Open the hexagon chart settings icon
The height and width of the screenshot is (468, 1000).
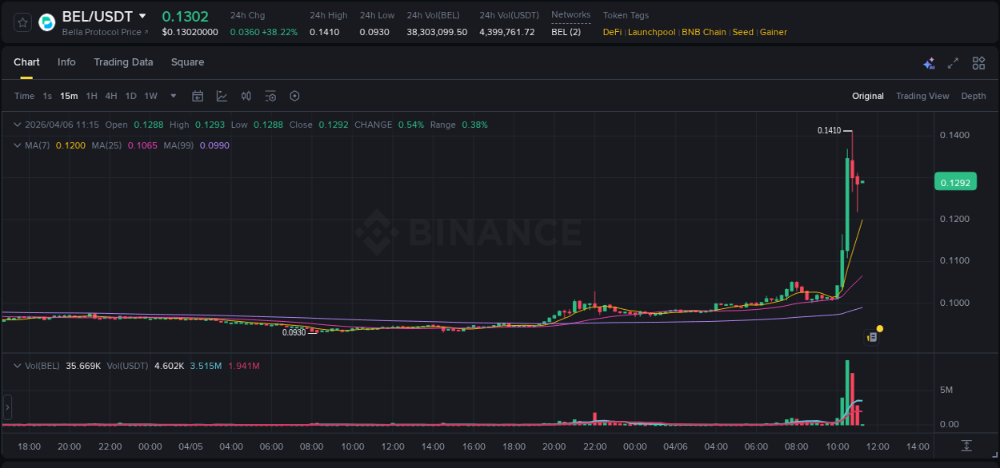[x=294, y=96]
